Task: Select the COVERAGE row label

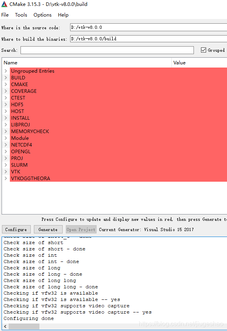Action: click(x=24, y=91)
